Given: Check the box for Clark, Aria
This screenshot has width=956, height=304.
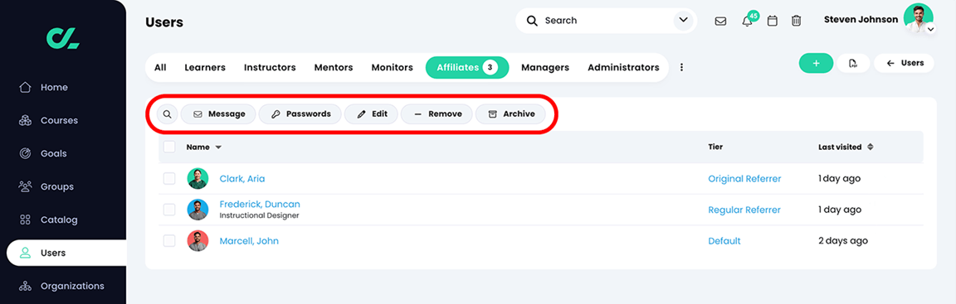Looking at the screenshot, I should 169,179.
